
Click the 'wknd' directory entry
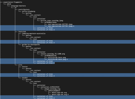(x=9, y=4)
